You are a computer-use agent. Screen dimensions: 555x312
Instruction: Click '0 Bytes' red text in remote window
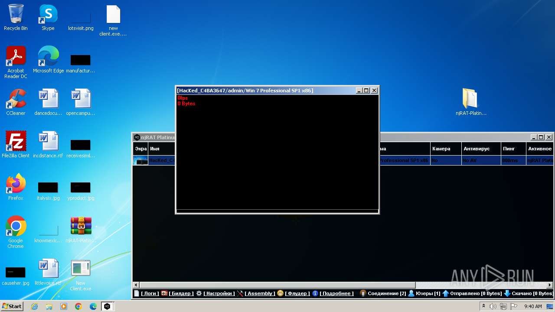pos(186,104)
